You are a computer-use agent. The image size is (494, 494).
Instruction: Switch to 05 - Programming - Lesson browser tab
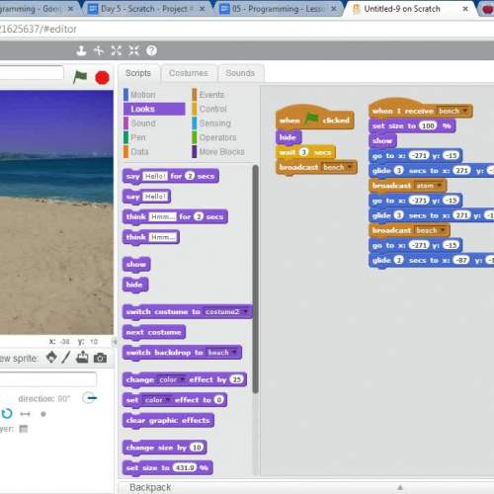point(279,9)
